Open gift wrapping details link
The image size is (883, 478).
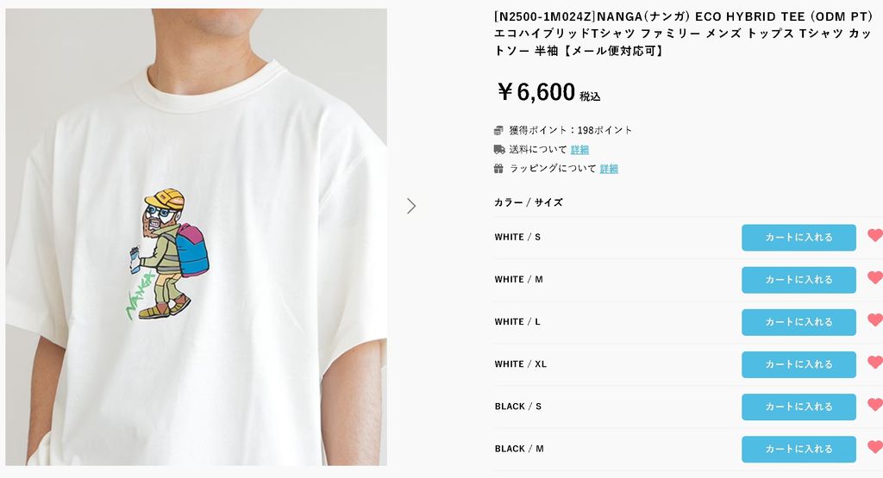point(609,169)
